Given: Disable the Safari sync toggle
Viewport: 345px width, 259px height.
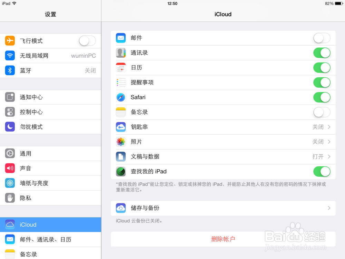Looking at the screenshot, I should tap(322, 97).
